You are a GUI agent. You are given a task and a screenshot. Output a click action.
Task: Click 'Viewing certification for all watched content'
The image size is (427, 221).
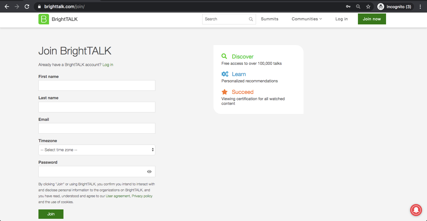click(253, 101)
